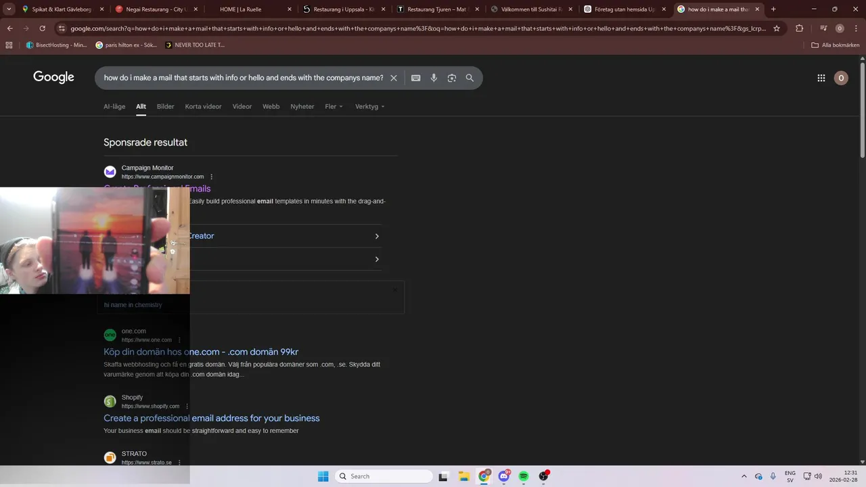Switch to Restaurang Tjuren tab

coord(437,9)
